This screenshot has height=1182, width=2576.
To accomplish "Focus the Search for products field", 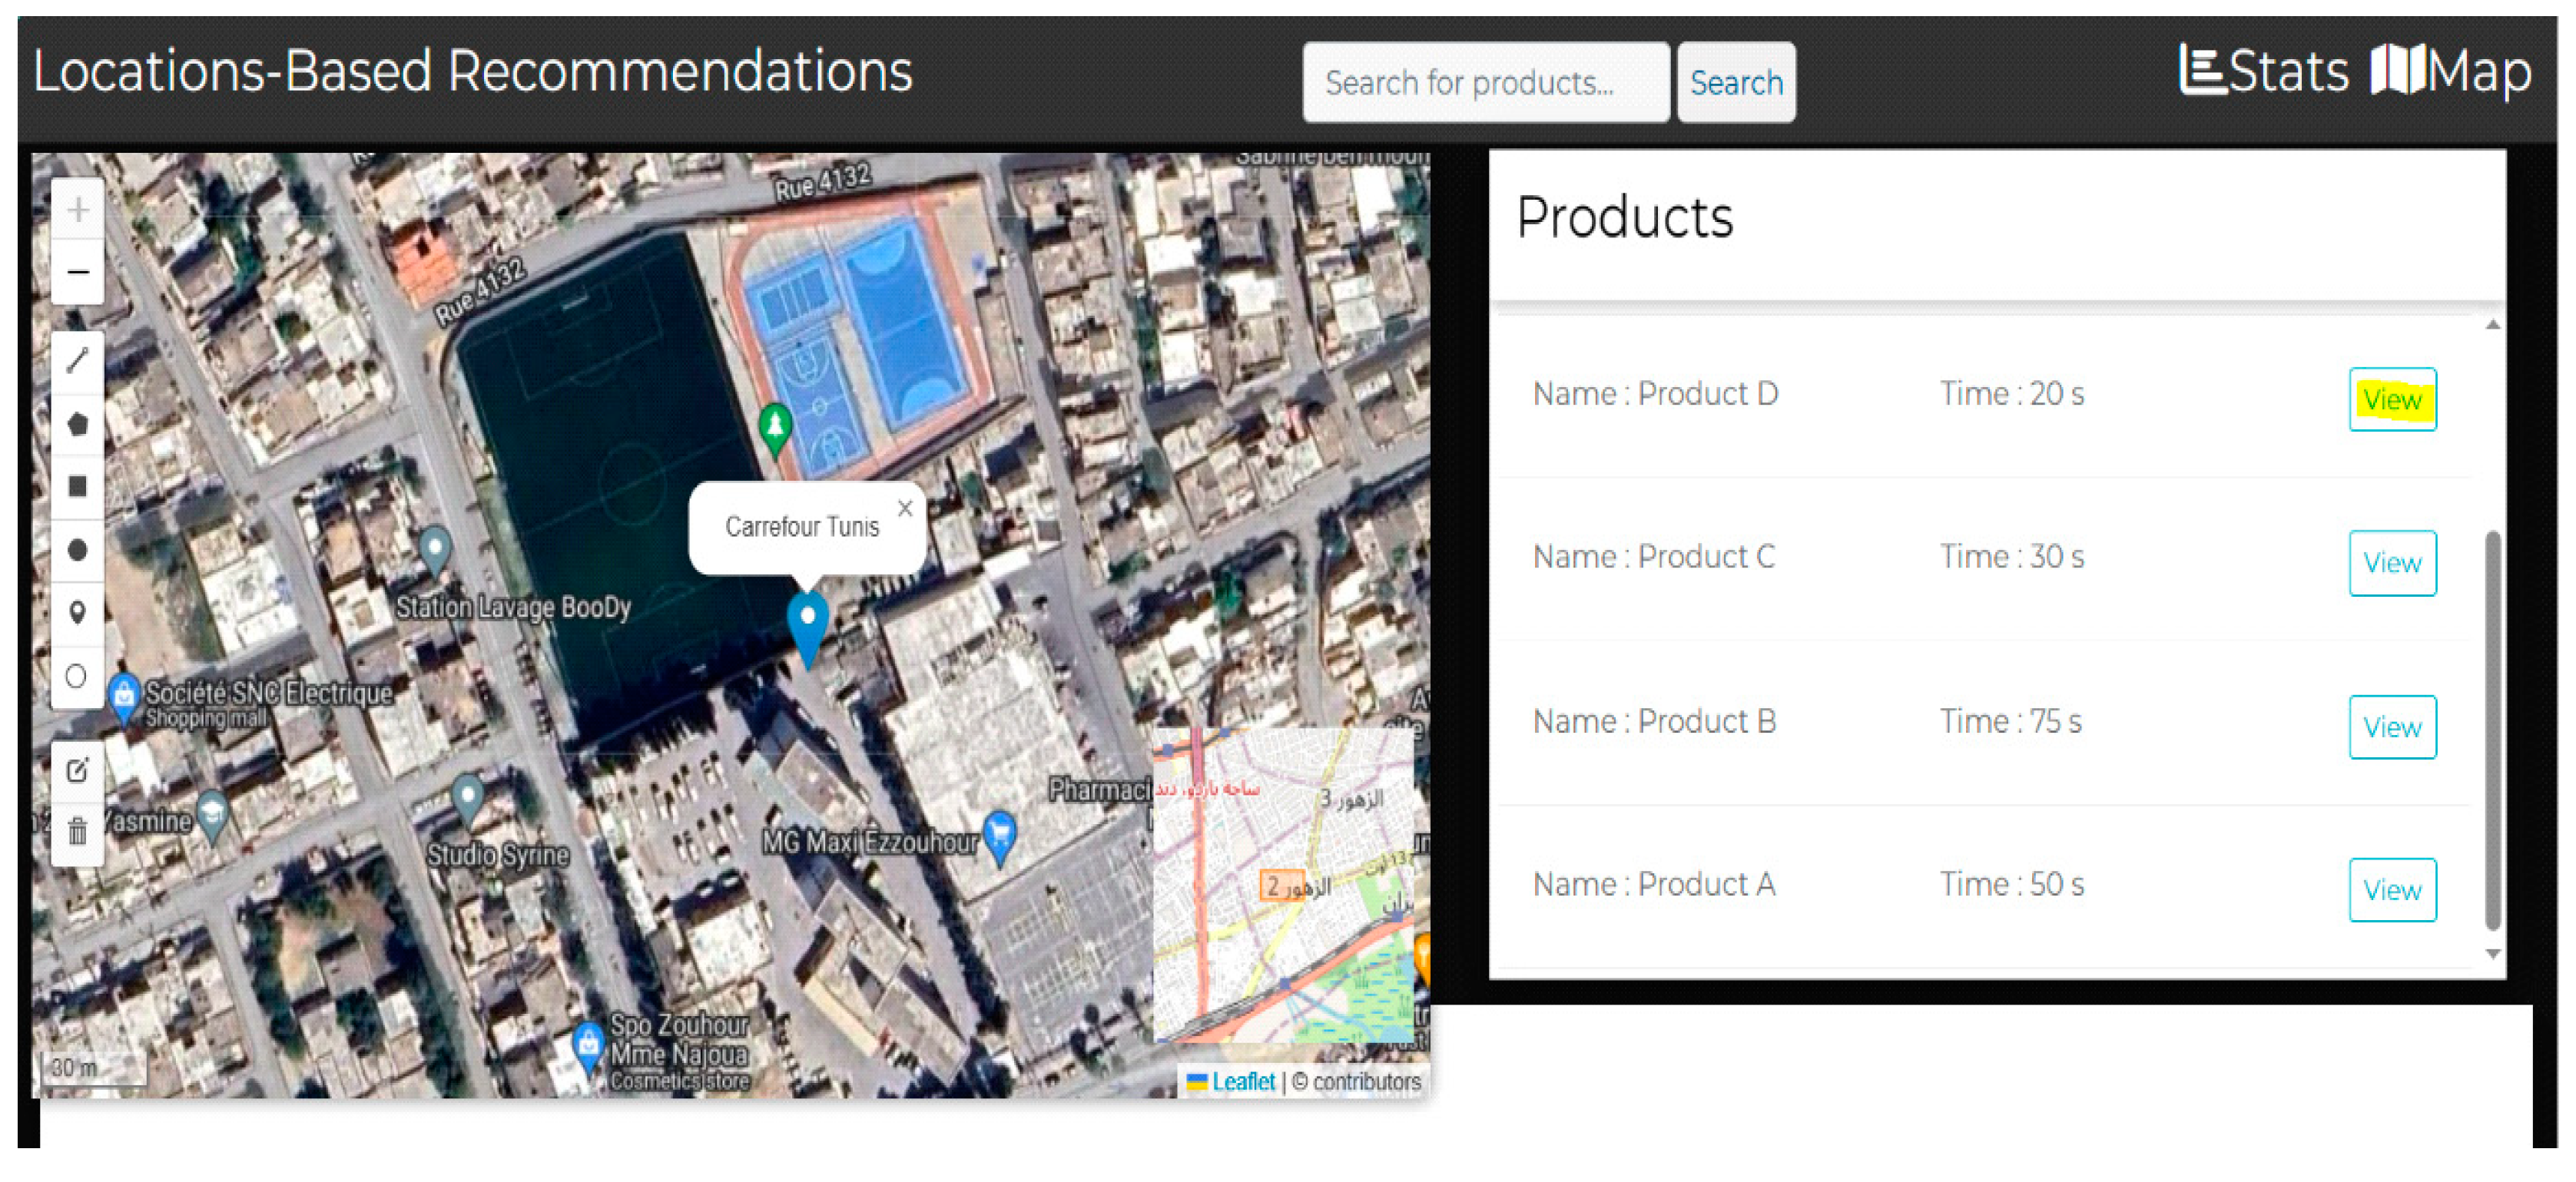I will 1484,83.
